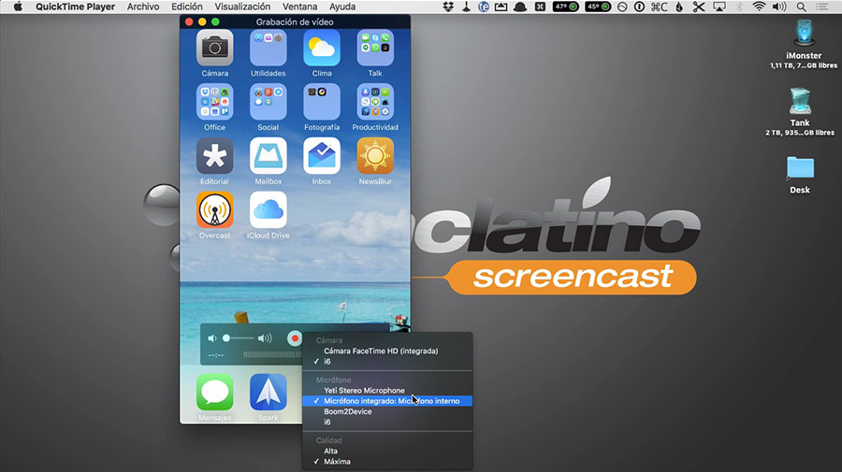The width and height of the screenshot is (842, 472).
Task: Open the Visualización menu
Action: (x=242, y=7)
